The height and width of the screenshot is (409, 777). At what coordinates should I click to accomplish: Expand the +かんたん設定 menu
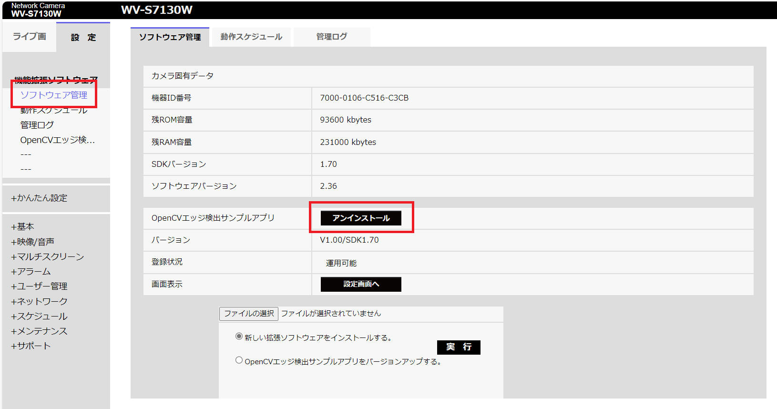(x=39, y=198)
